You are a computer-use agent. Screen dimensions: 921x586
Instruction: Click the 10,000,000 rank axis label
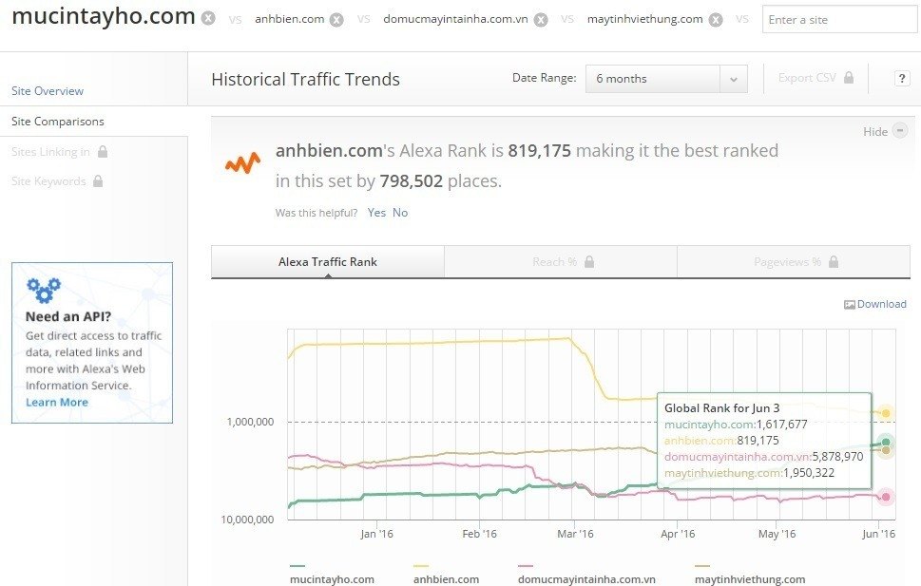tap(247, 520)
